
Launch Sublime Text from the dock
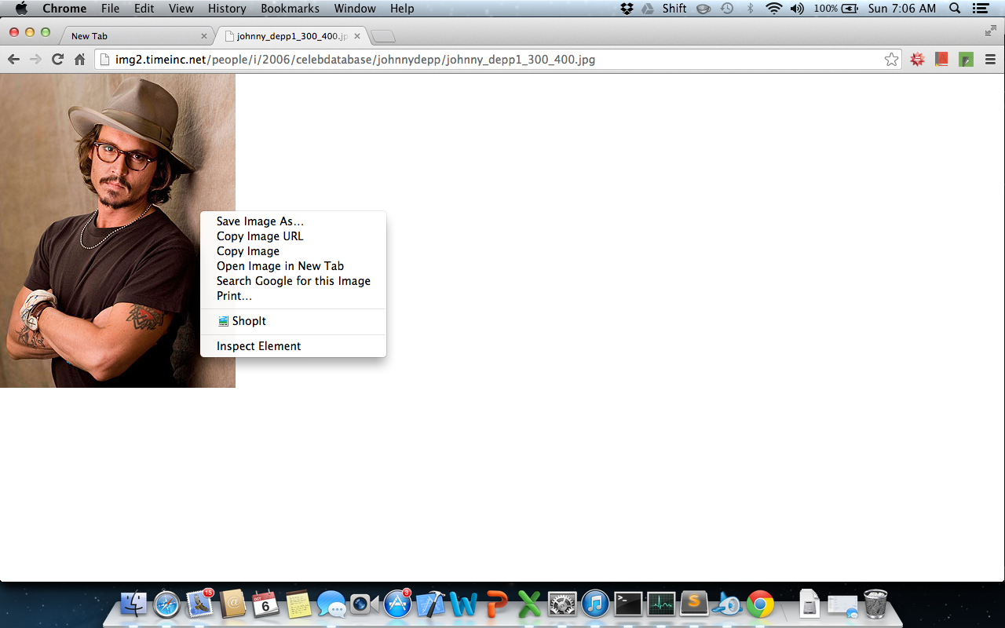pos(694,604)
